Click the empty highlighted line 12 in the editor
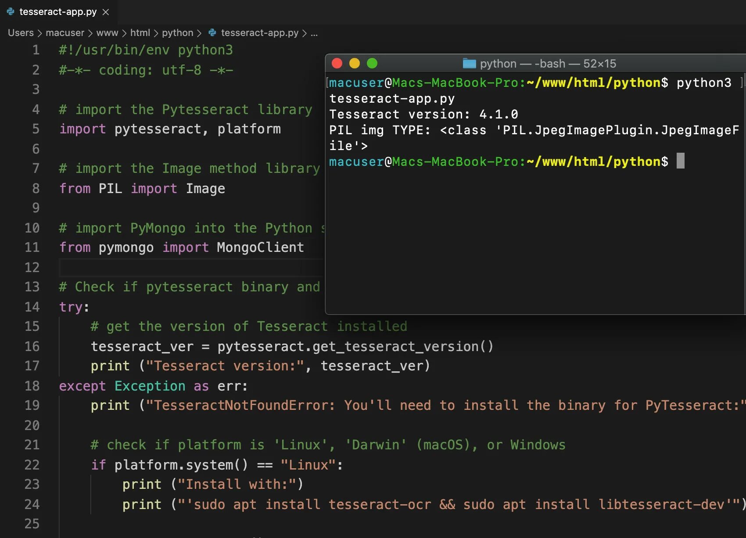Image resolution: width=746 pixels, height=538 pixels. [x=176, y=267]
